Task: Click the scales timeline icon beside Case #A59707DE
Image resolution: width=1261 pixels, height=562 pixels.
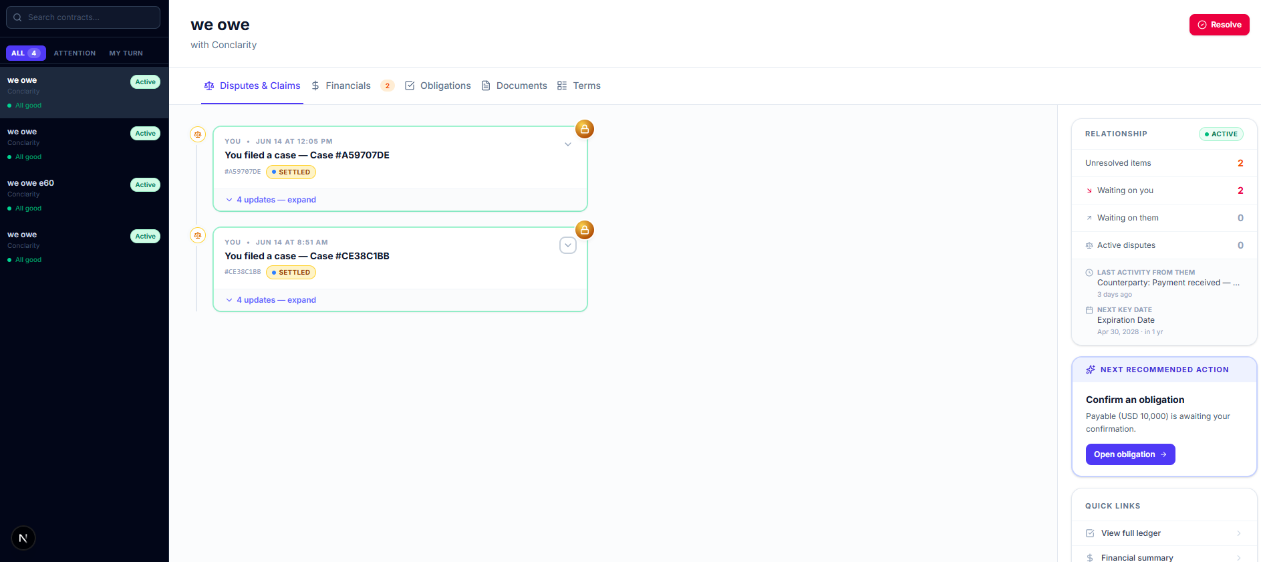Action: pos(198,134)
